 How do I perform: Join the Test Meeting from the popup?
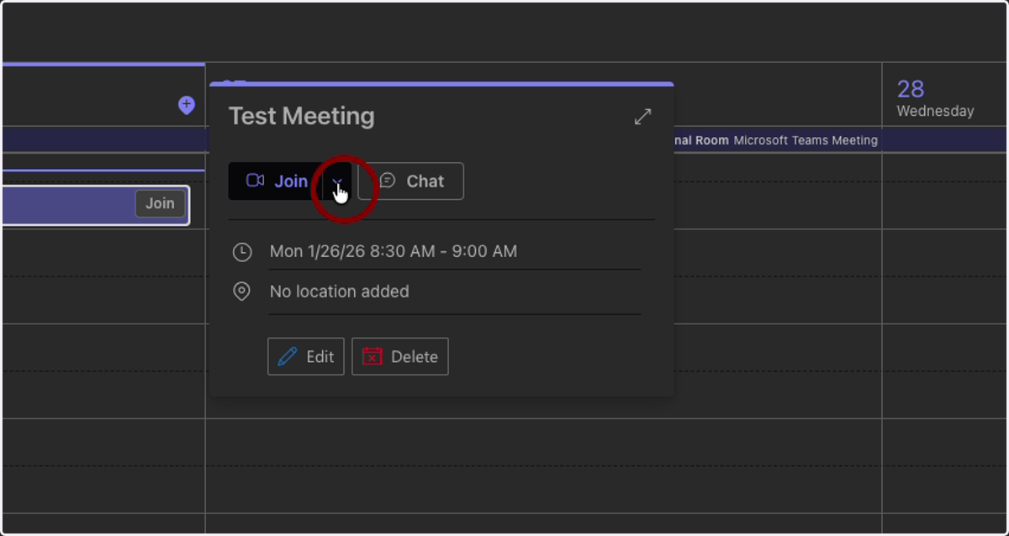click(276, 181)
